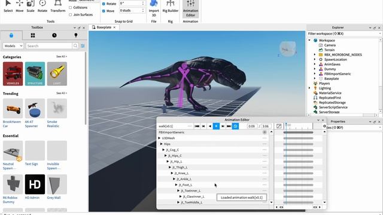Enable Collisions checkbox
The image size is (383, 215).
coord(71,8)
